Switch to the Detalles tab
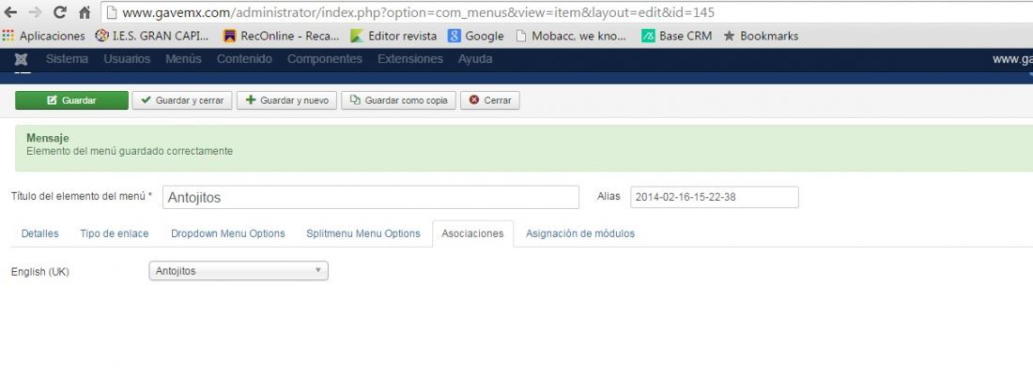1033x391 pixels. point(39,233)
